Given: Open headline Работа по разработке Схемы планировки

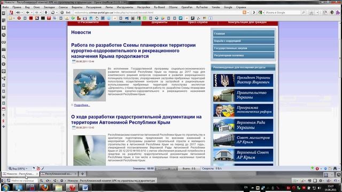Looking at the screenshot, I should pos(133,51).
